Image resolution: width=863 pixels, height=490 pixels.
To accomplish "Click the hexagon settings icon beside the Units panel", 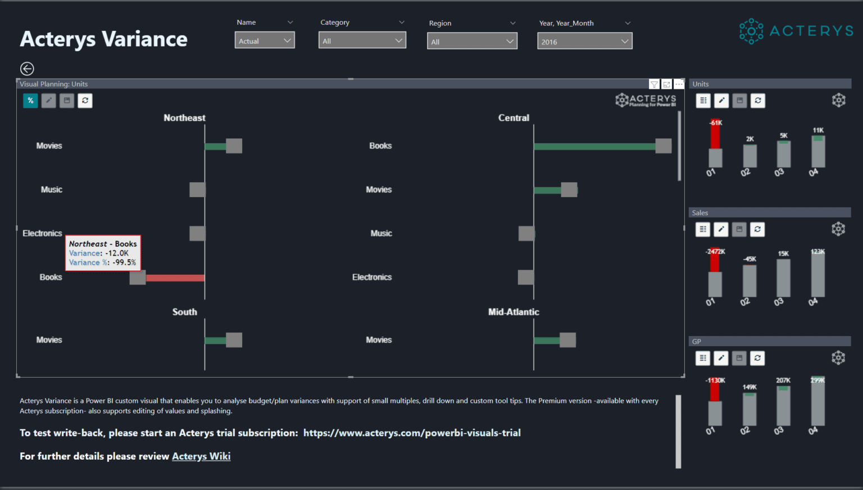I will [838, 100].
